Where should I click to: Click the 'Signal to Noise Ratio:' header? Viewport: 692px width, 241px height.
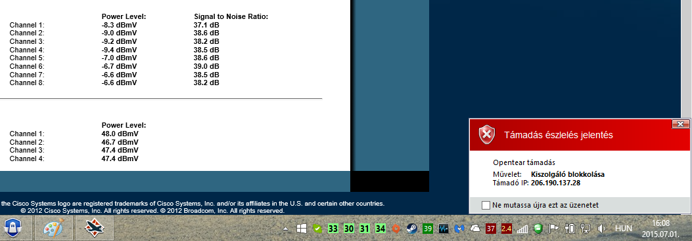(x=231, y=17)
